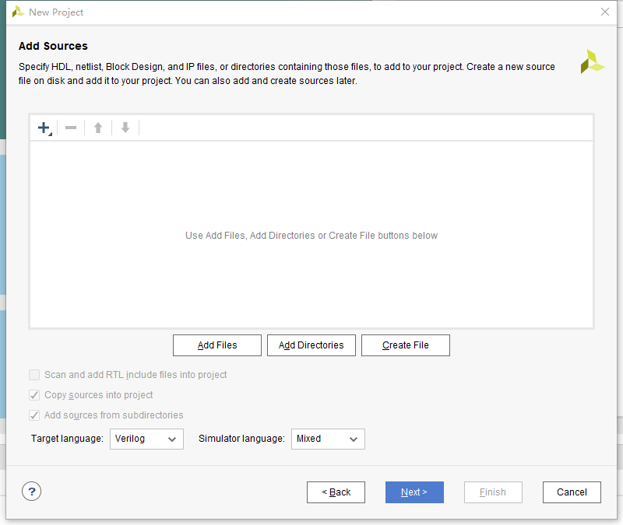Viewport: 623px width, 525px height.
Task: Enable Scan and add RTL include files
Action: click(34, 375)
